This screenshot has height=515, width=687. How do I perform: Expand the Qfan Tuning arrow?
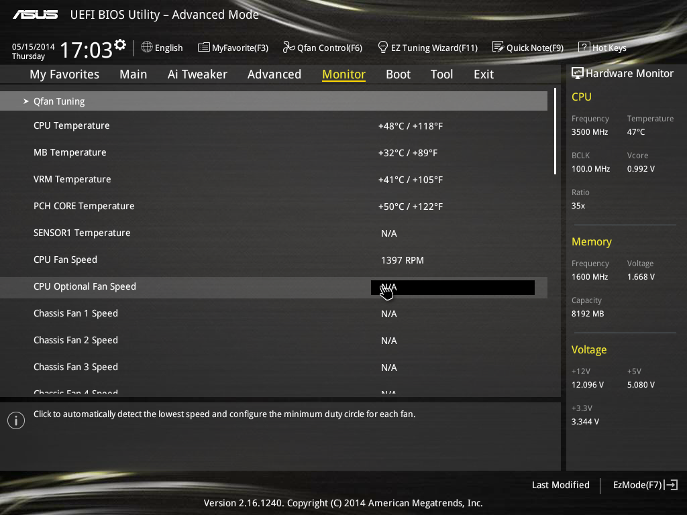pyautogui.click(x=26, y=101)
